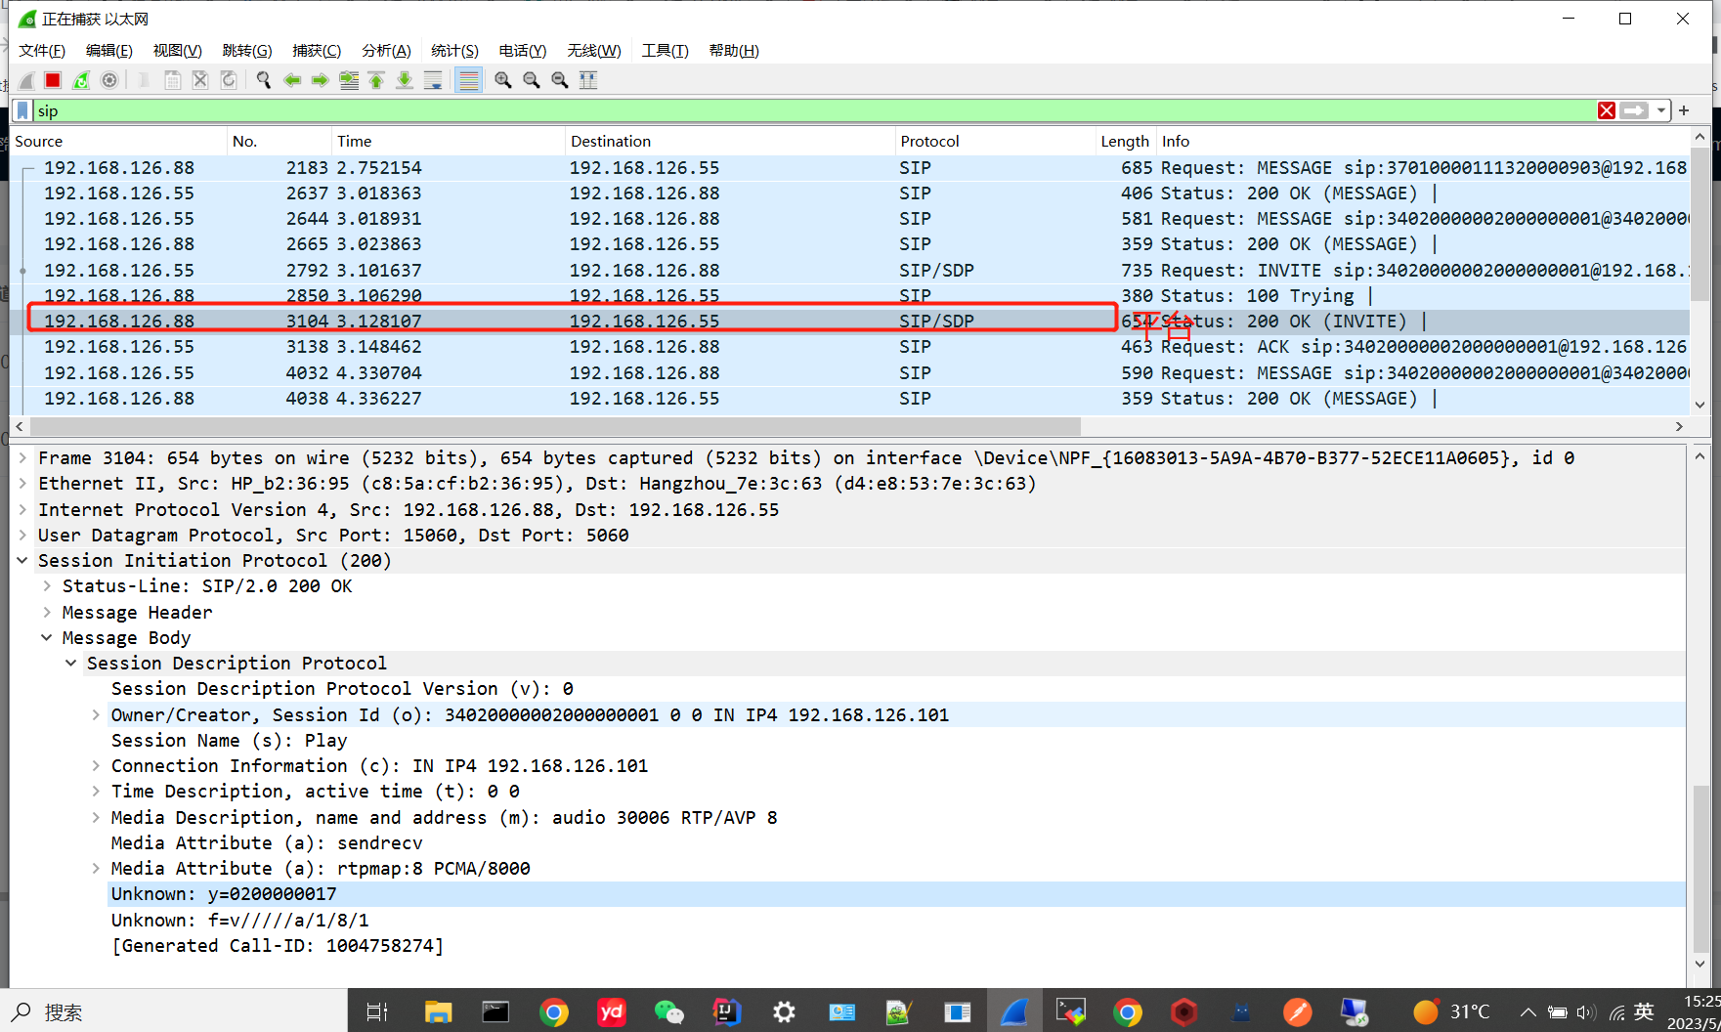Restart the current capture
This screenshot has height=1032, width=1721.
pos(80,80)
